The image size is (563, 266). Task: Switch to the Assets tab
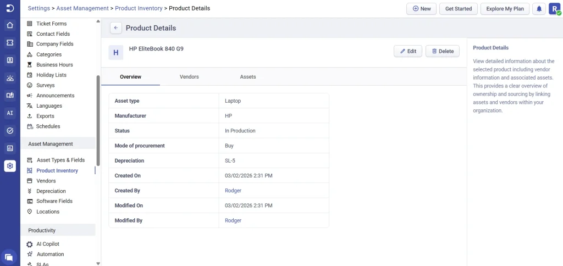point(248,77)
